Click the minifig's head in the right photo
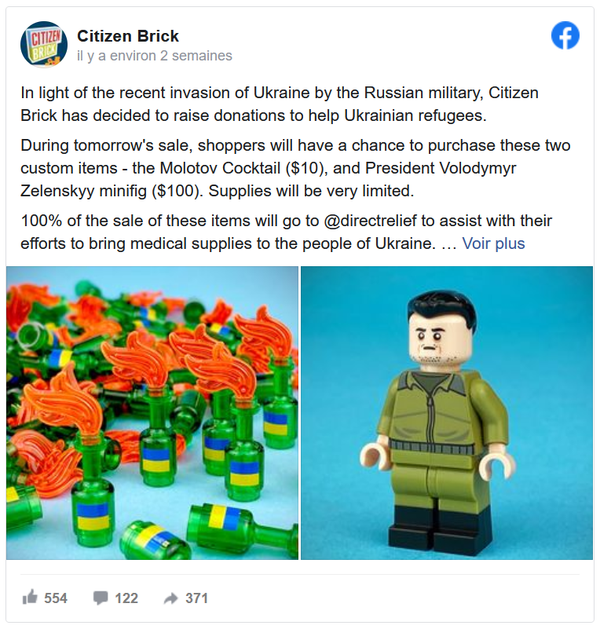Screen dimensions: 600x629 point(441,327)
